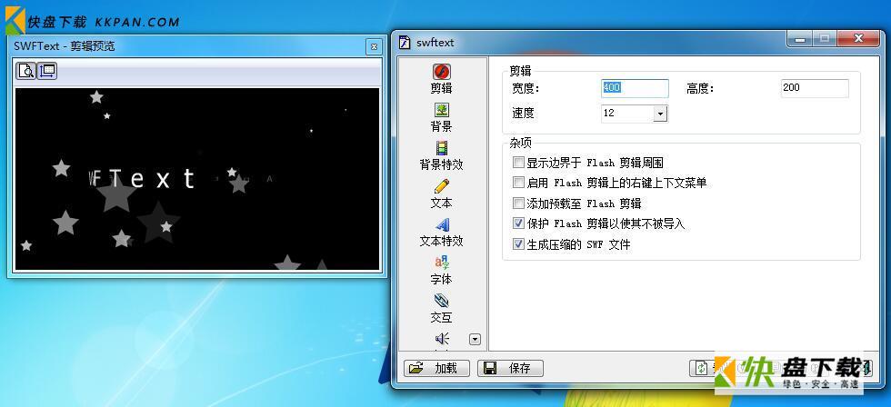891x407 pixels.
Task: Select the 文本特效 text effects icon
Action: tap(442, 224)
